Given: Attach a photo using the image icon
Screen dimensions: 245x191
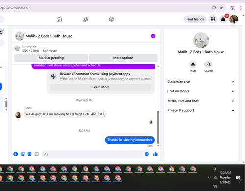Looking at the screenshot, I should (23, 154).
